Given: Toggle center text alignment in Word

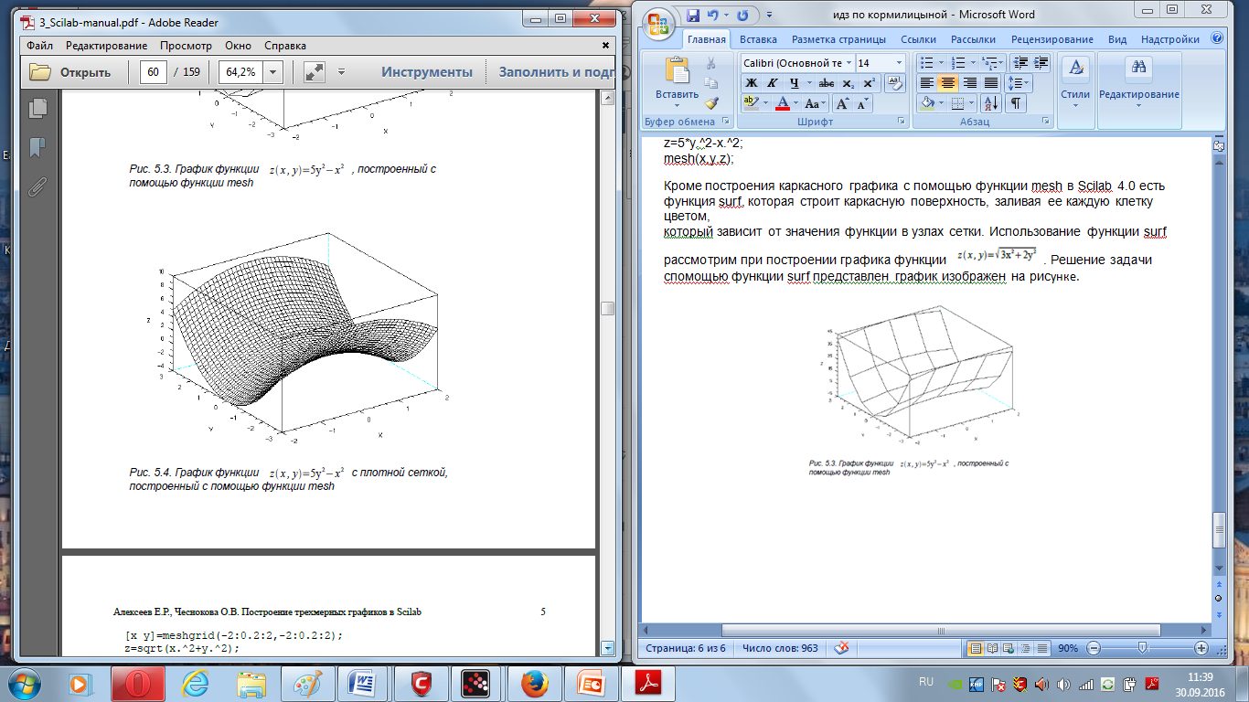Looking at the screenshot, I should [948, 83].
